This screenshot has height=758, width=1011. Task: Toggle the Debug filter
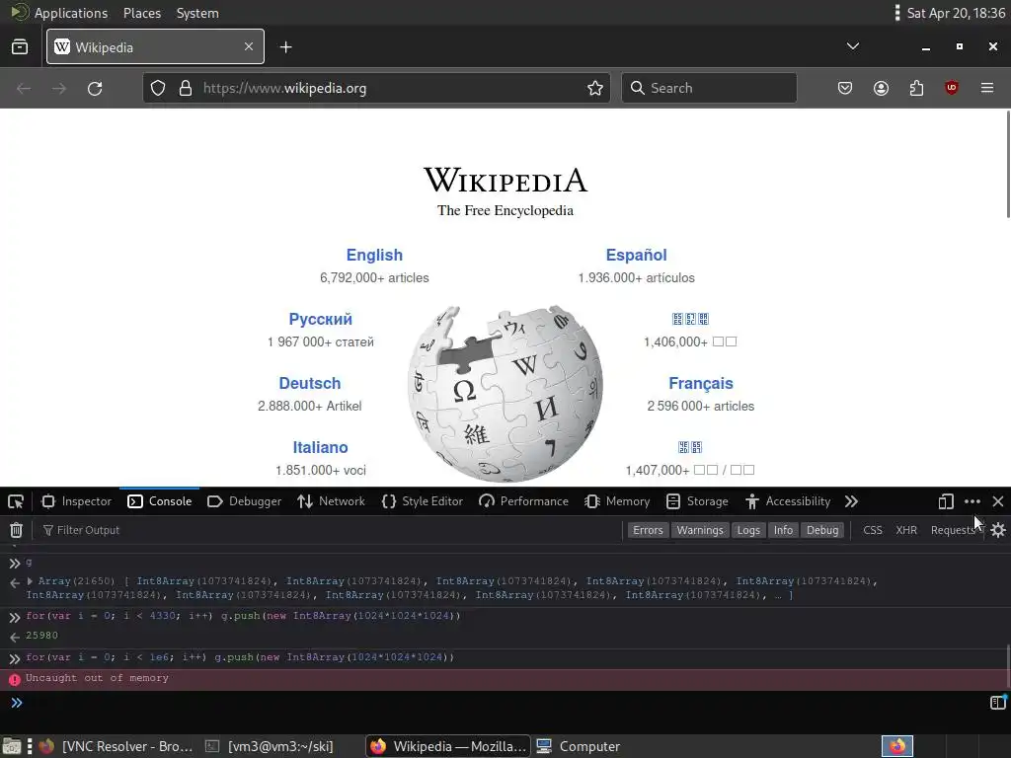point(822,530)
